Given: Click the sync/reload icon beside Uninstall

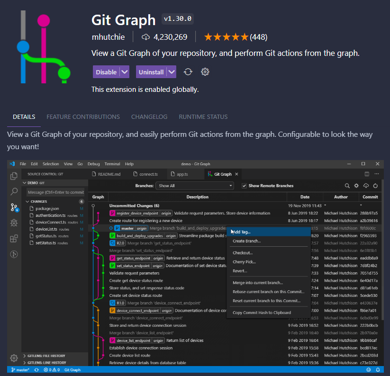Looking at the screenshot, I should [188, 72].
